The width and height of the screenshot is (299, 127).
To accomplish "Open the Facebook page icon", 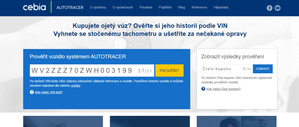I will [270, 8].
